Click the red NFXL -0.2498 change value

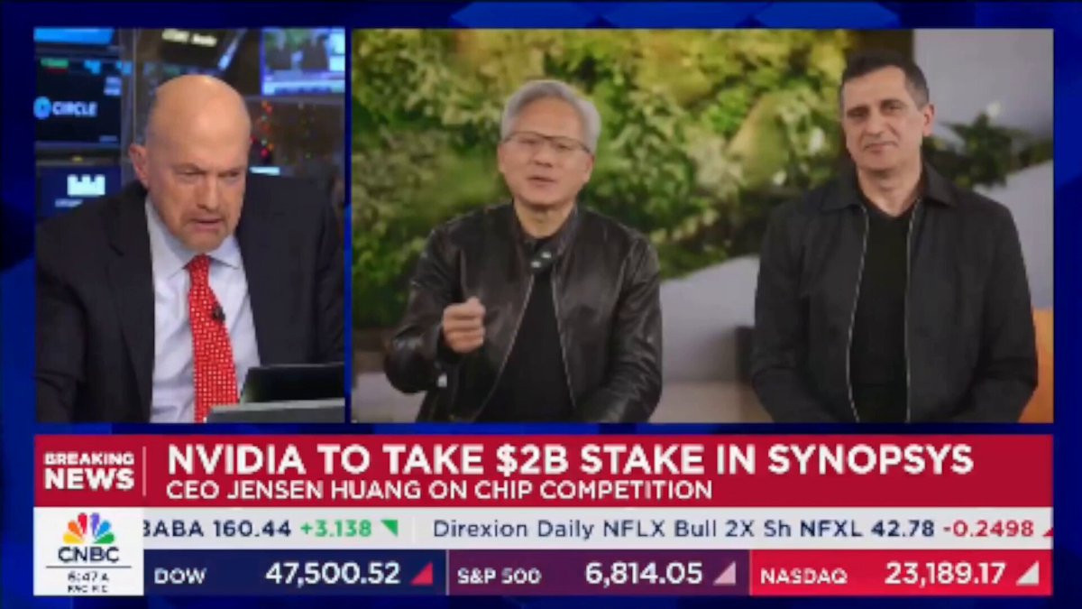[x=987, y=528]
